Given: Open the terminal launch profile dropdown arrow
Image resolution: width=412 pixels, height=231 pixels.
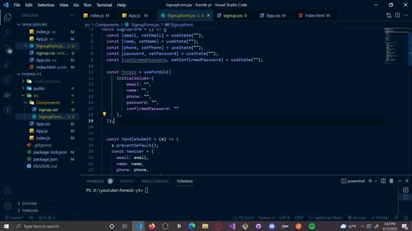Looking at the screenshot, I should click(x=376, y=181).
